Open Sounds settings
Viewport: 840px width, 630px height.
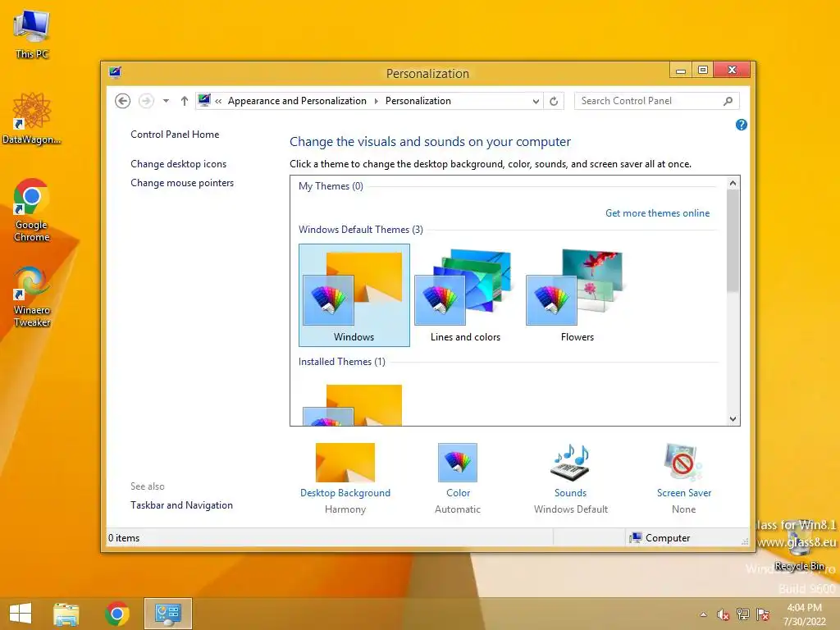tap(571, 477)
